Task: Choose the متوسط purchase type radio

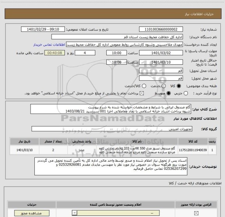Action: click(168, 94)
